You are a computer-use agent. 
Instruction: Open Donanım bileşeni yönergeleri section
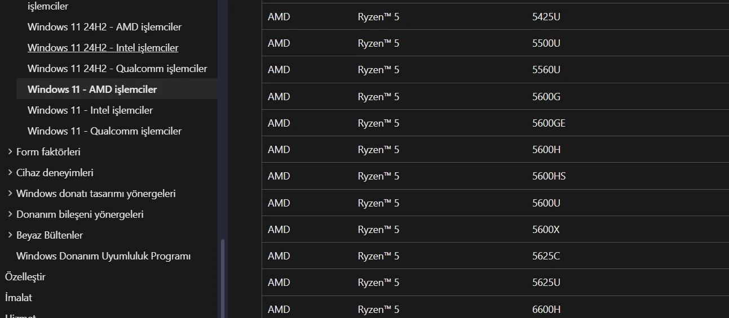tap(80, 214)
